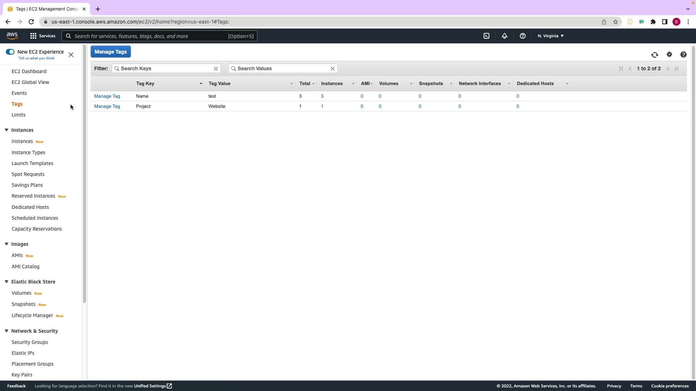
Task: Go to Security Groups in sidebar
Action: (x=30, y=342)
